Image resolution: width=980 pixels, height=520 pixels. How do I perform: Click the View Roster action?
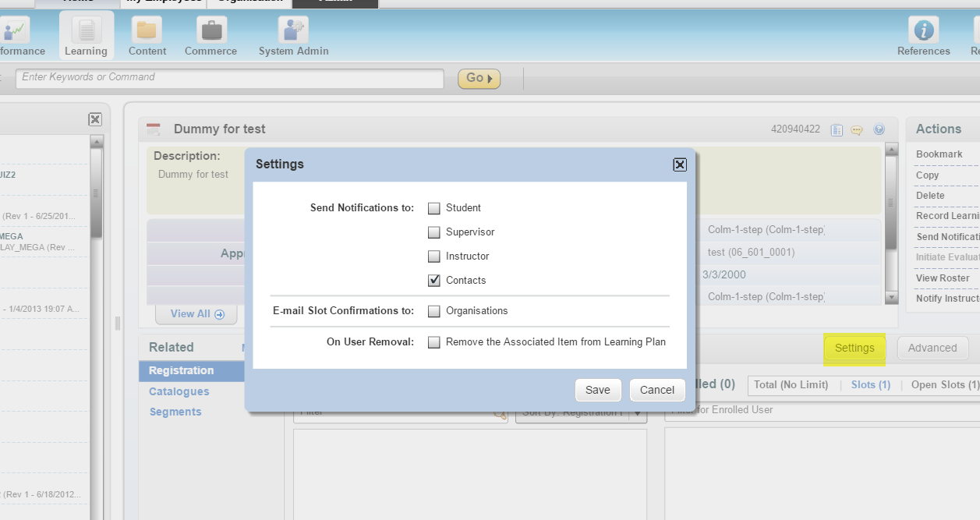click(943, 278)
